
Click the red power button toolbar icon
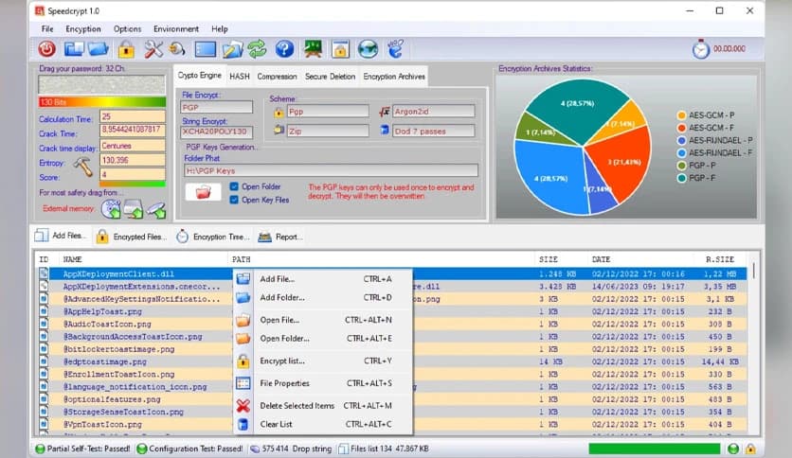point(47,49)
